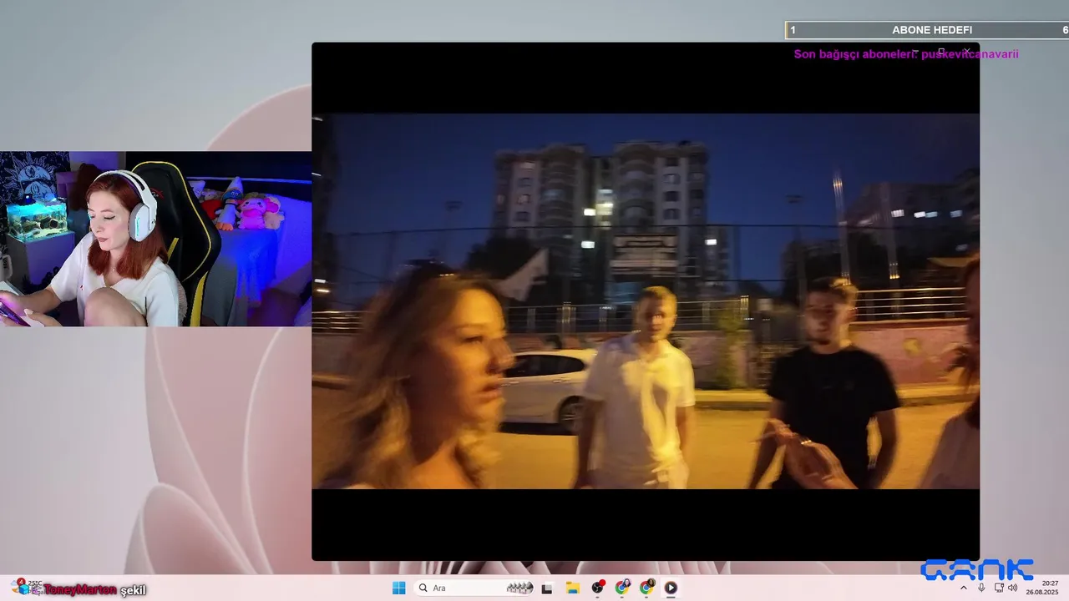Screen dimensions: 1069x601
Task: Open the volume control in system tray
Action: point(1013,588)
